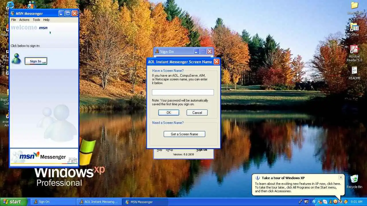Click the MSN people desktop shortcut icon at top
This screenshot has width=367, height=206.
point(32,4)
